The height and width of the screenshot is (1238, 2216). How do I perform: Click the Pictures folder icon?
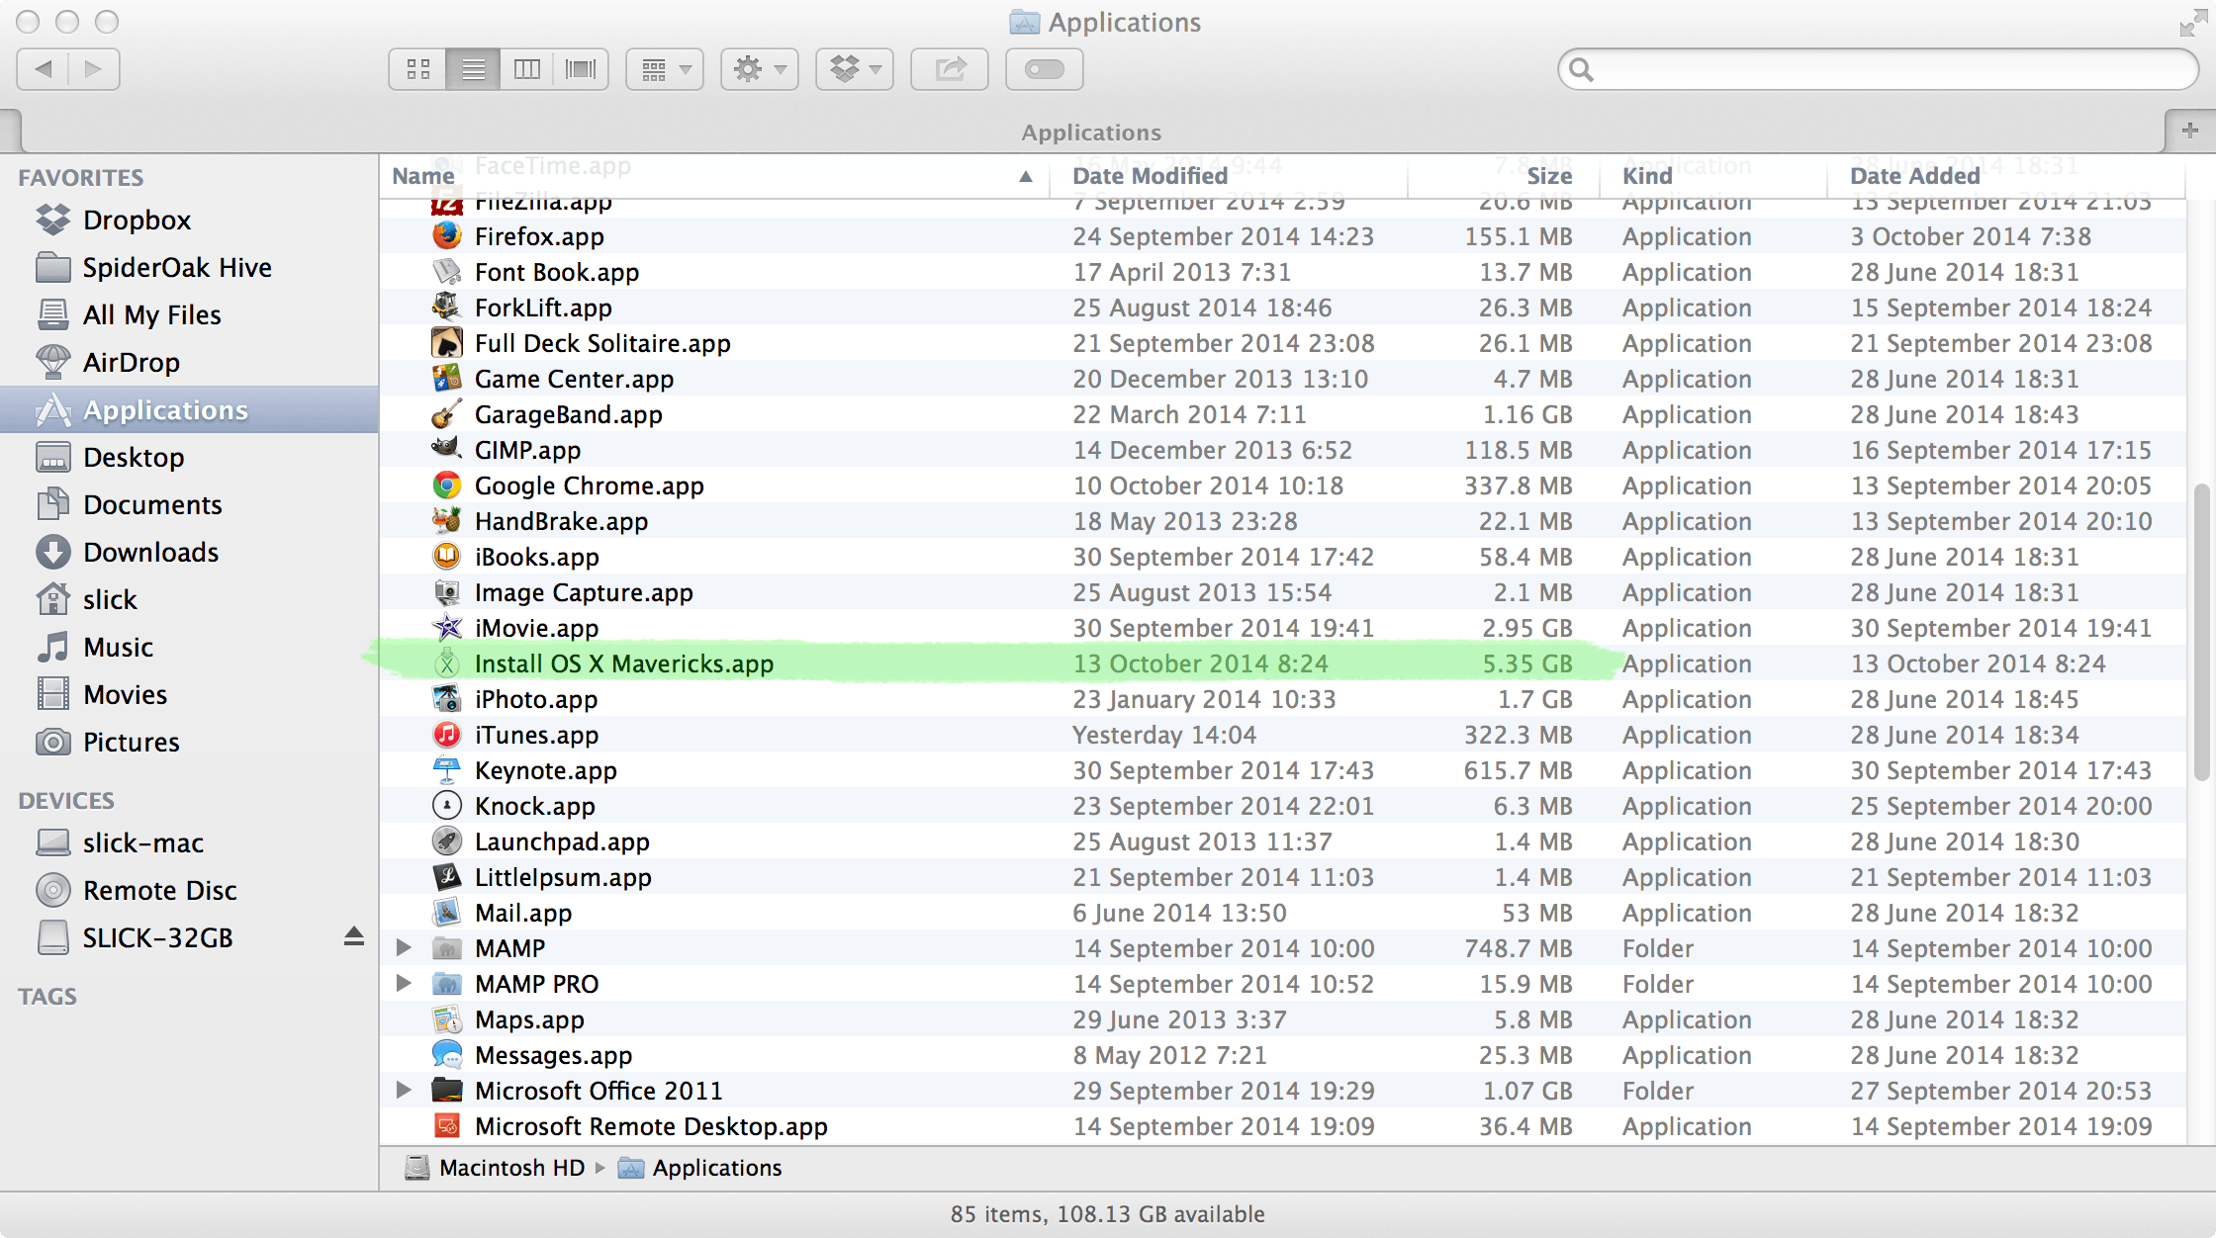[51, 743]
